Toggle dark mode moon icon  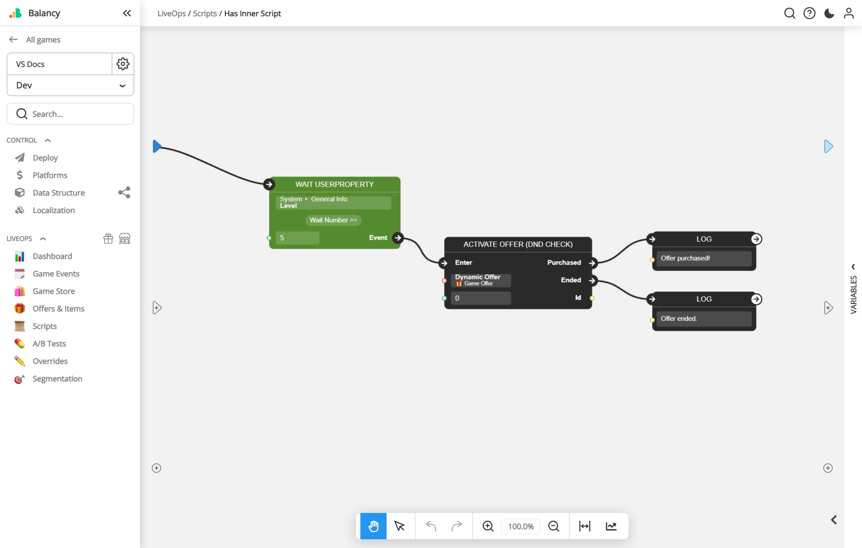829,13
